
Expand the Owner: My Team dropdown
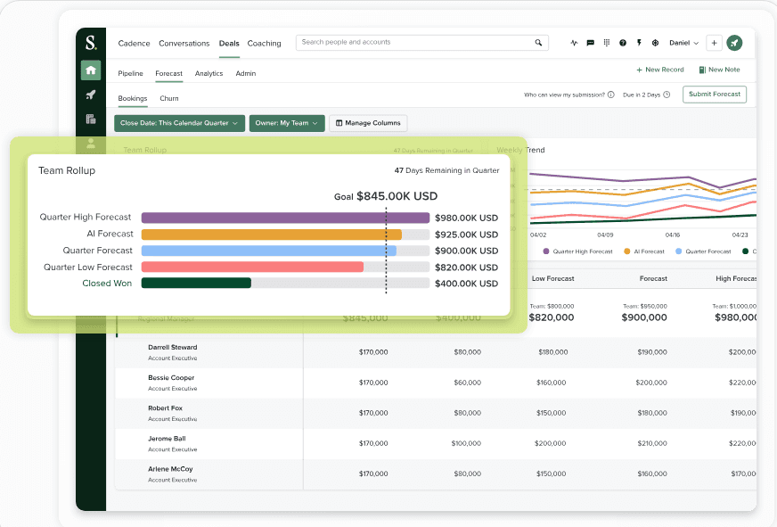[286, 122]
